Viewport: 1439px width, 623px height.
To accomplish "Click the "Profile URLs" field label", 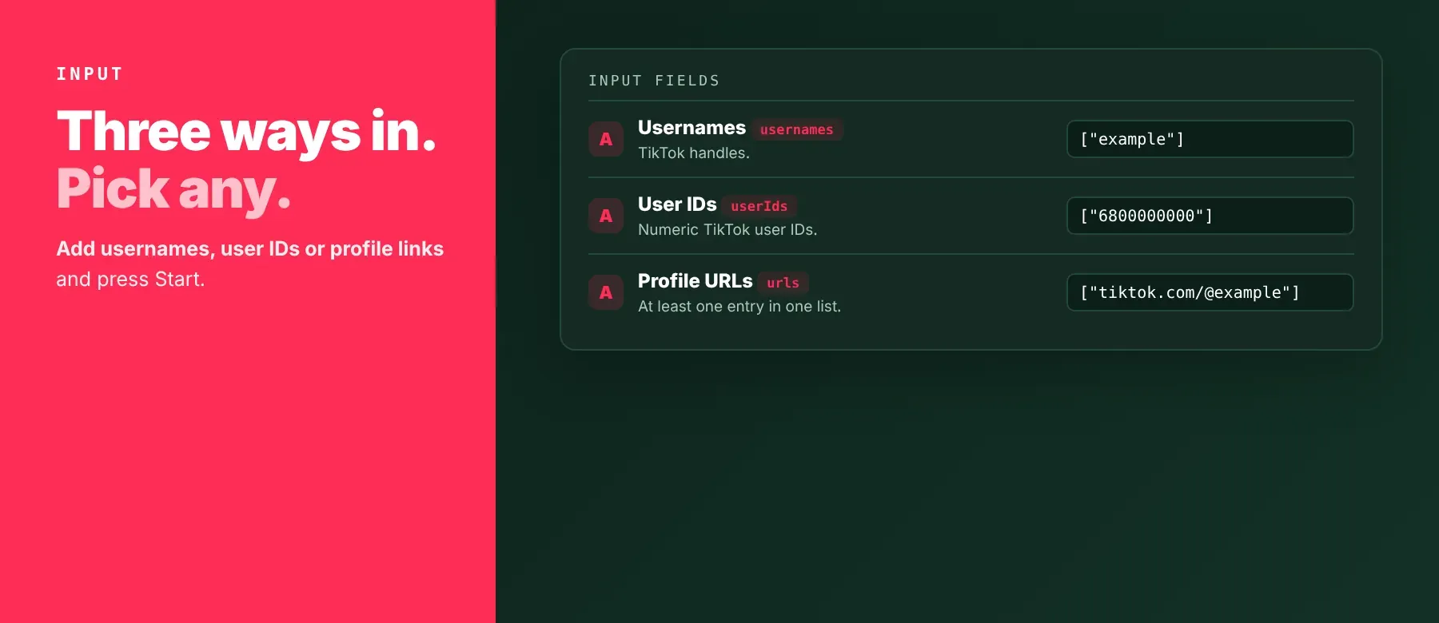I will (695, 281).
